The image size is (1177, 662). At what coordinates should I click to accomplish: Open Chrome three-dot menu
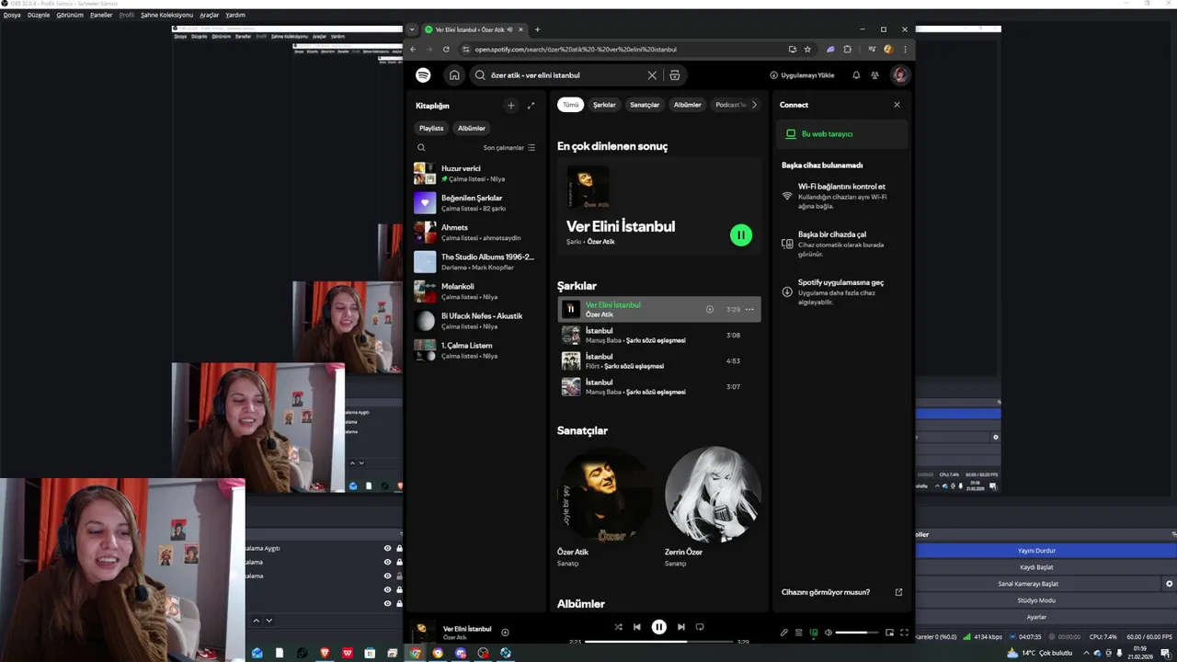[x=905, y=49]
